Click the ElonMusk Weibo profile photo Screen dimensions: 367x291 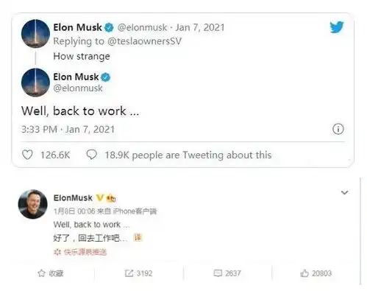pos(33,204)
